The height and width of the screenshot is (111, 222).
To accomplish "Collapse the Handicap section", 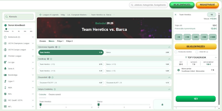I will (x=169, y=59).
